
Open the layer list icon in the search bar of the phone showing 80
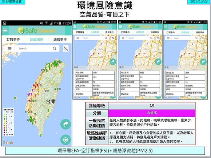168,38
